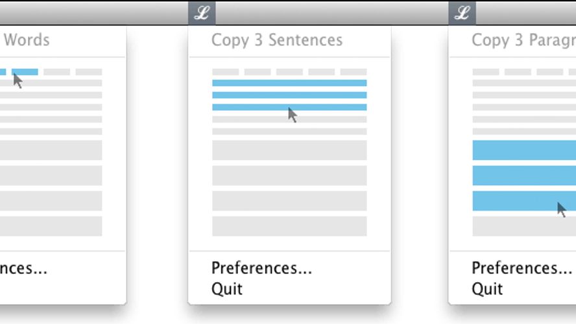Click the Words menu header label
This screenshot has width=576, height=324.
point(27,40)
